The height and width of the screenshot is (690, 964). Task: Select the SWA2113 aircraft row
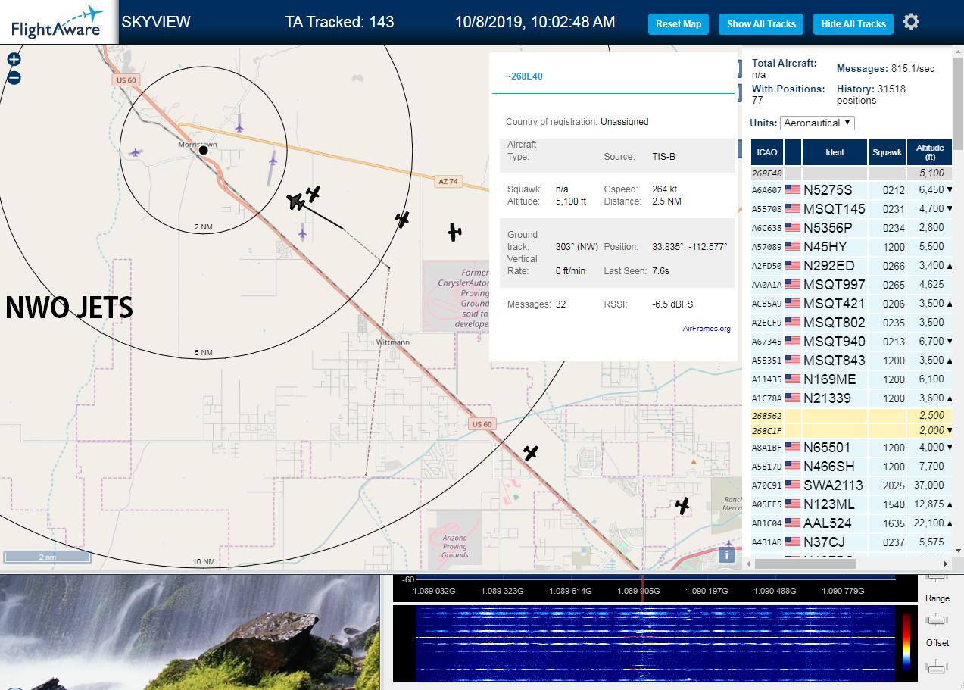click(x=851, y=485)
